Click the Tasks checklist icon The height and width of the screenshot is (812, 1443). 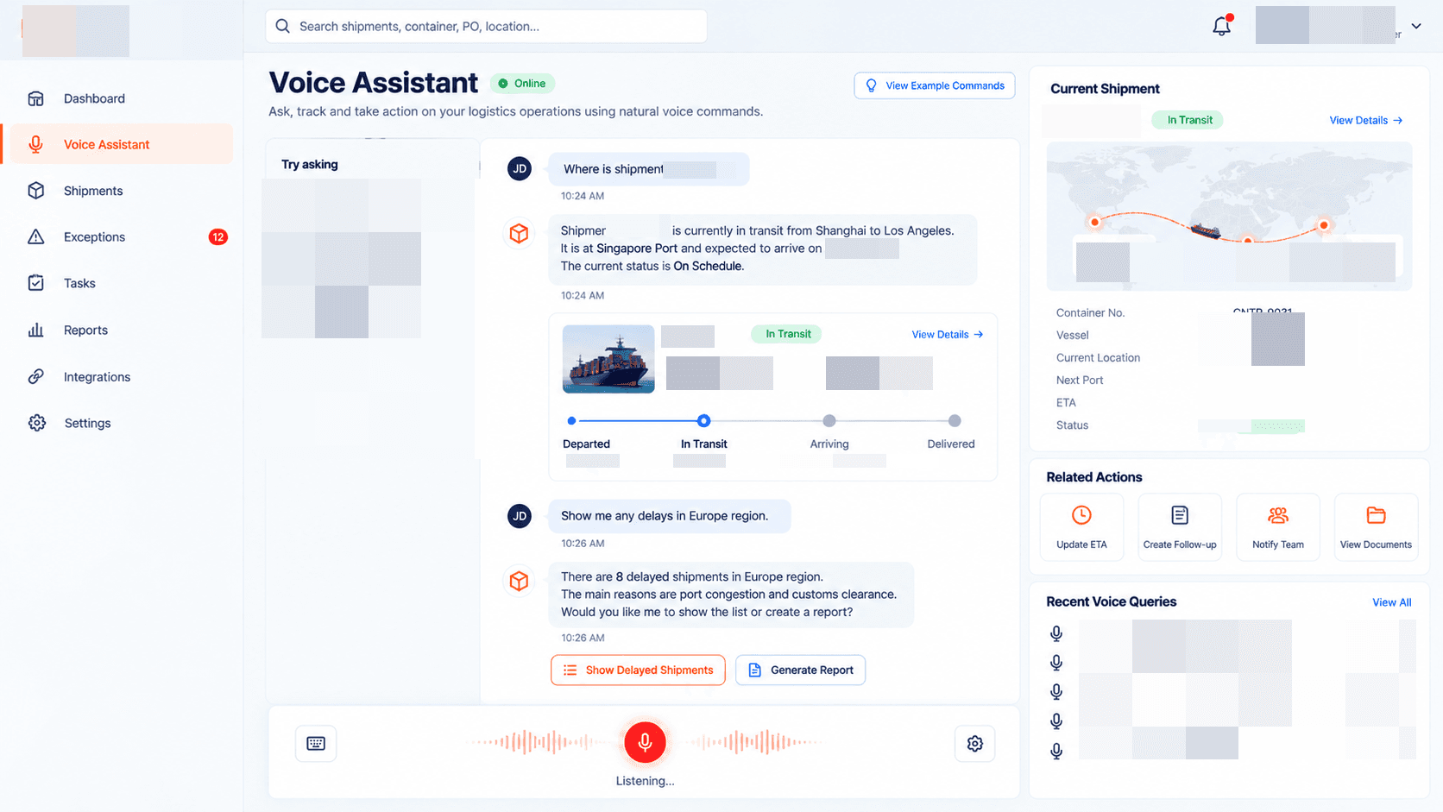pyautogui.click(x=35, y=283)
